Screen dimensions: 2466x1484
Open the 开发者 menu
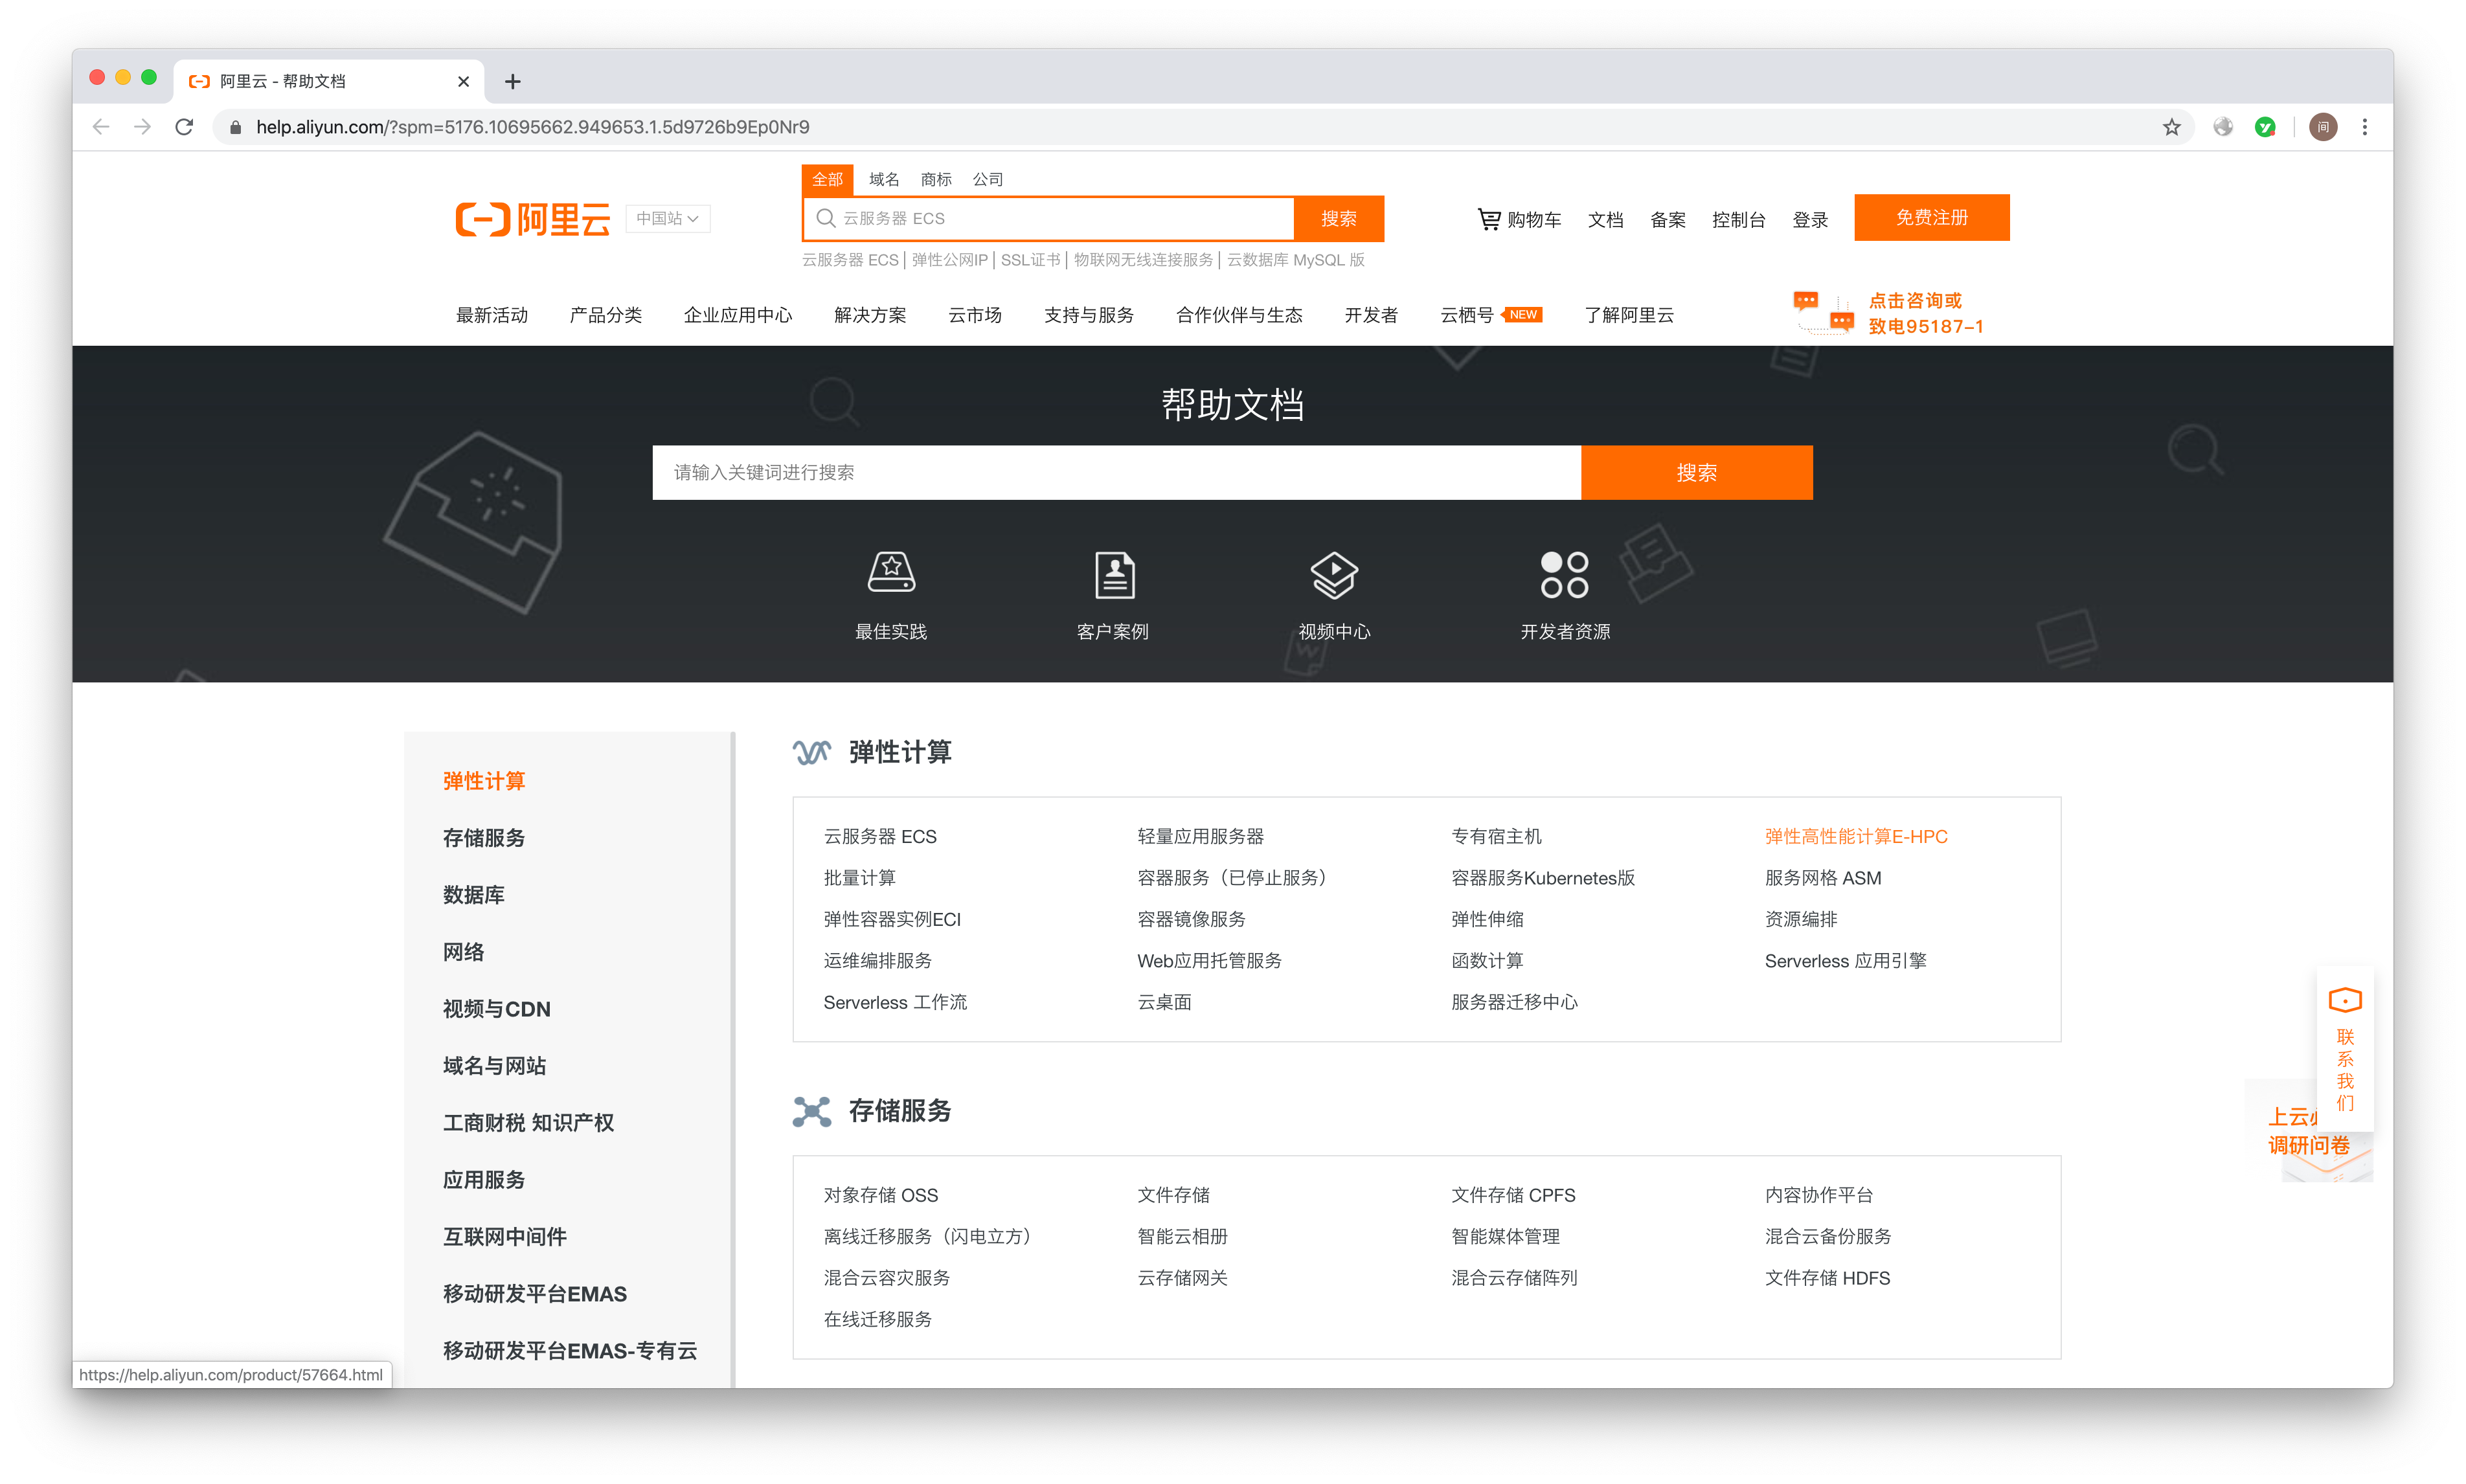click(1371, 315)
